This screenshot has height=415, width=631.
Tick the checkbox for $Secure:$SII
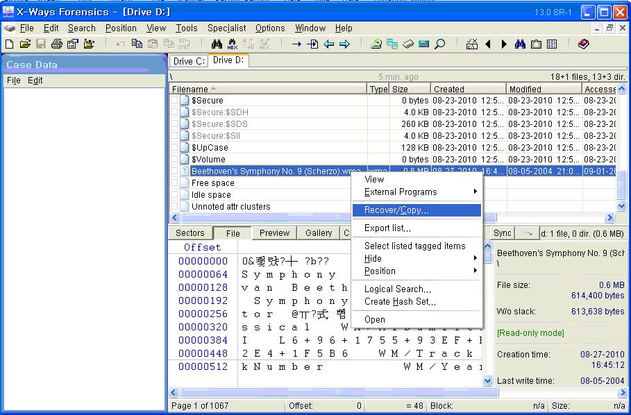pyautogui.click(x=174, y=135)
